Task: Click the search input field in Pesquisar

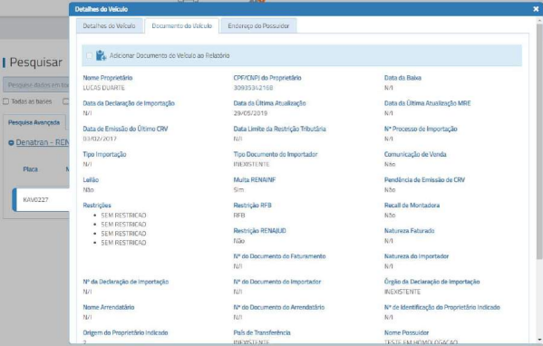Action: click(x=36, y=85)
